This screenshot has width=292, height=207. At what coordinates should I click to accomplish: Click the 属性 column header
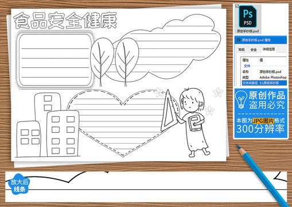246,60
